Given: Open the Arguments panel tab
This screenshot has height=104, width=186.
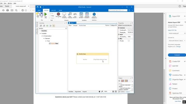Looking at the screenshot, I should [x=78, y=92].
